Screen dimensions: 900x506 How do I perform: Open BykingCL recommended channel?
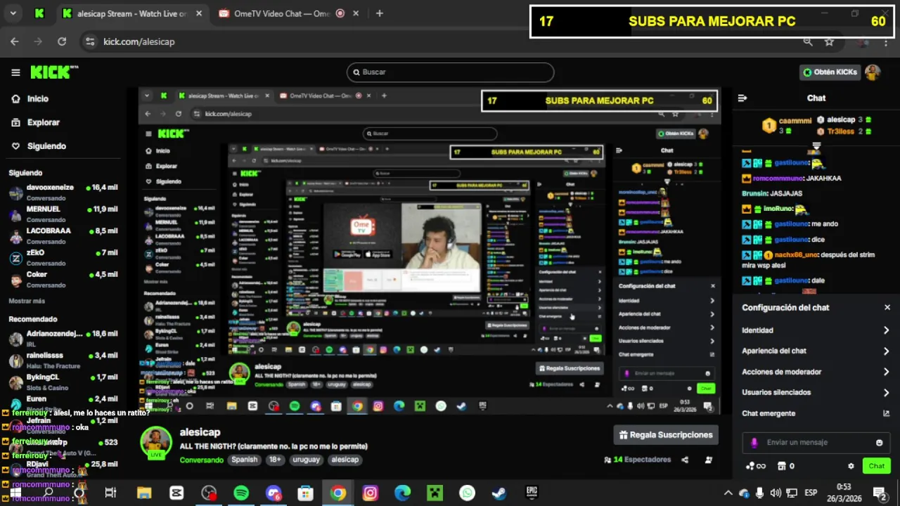point(63,382)
